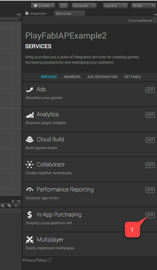Toggle the Ads service OFF switch
The image size is (157, 270).
(x=150, y=90)
